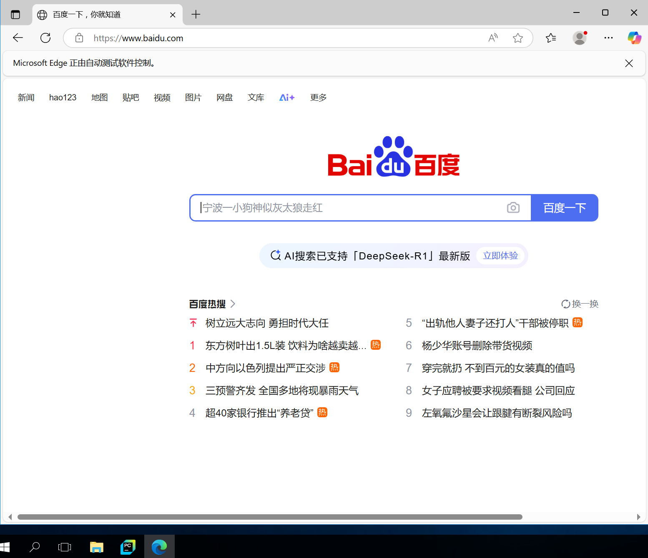Open hot search 穿完就扔 不到百元的女装
648x558 pixels.
click(498, 368)
